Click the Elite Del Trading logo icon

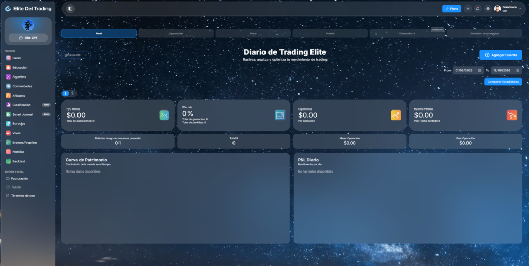pyautogui.click(x=8, y=9)
